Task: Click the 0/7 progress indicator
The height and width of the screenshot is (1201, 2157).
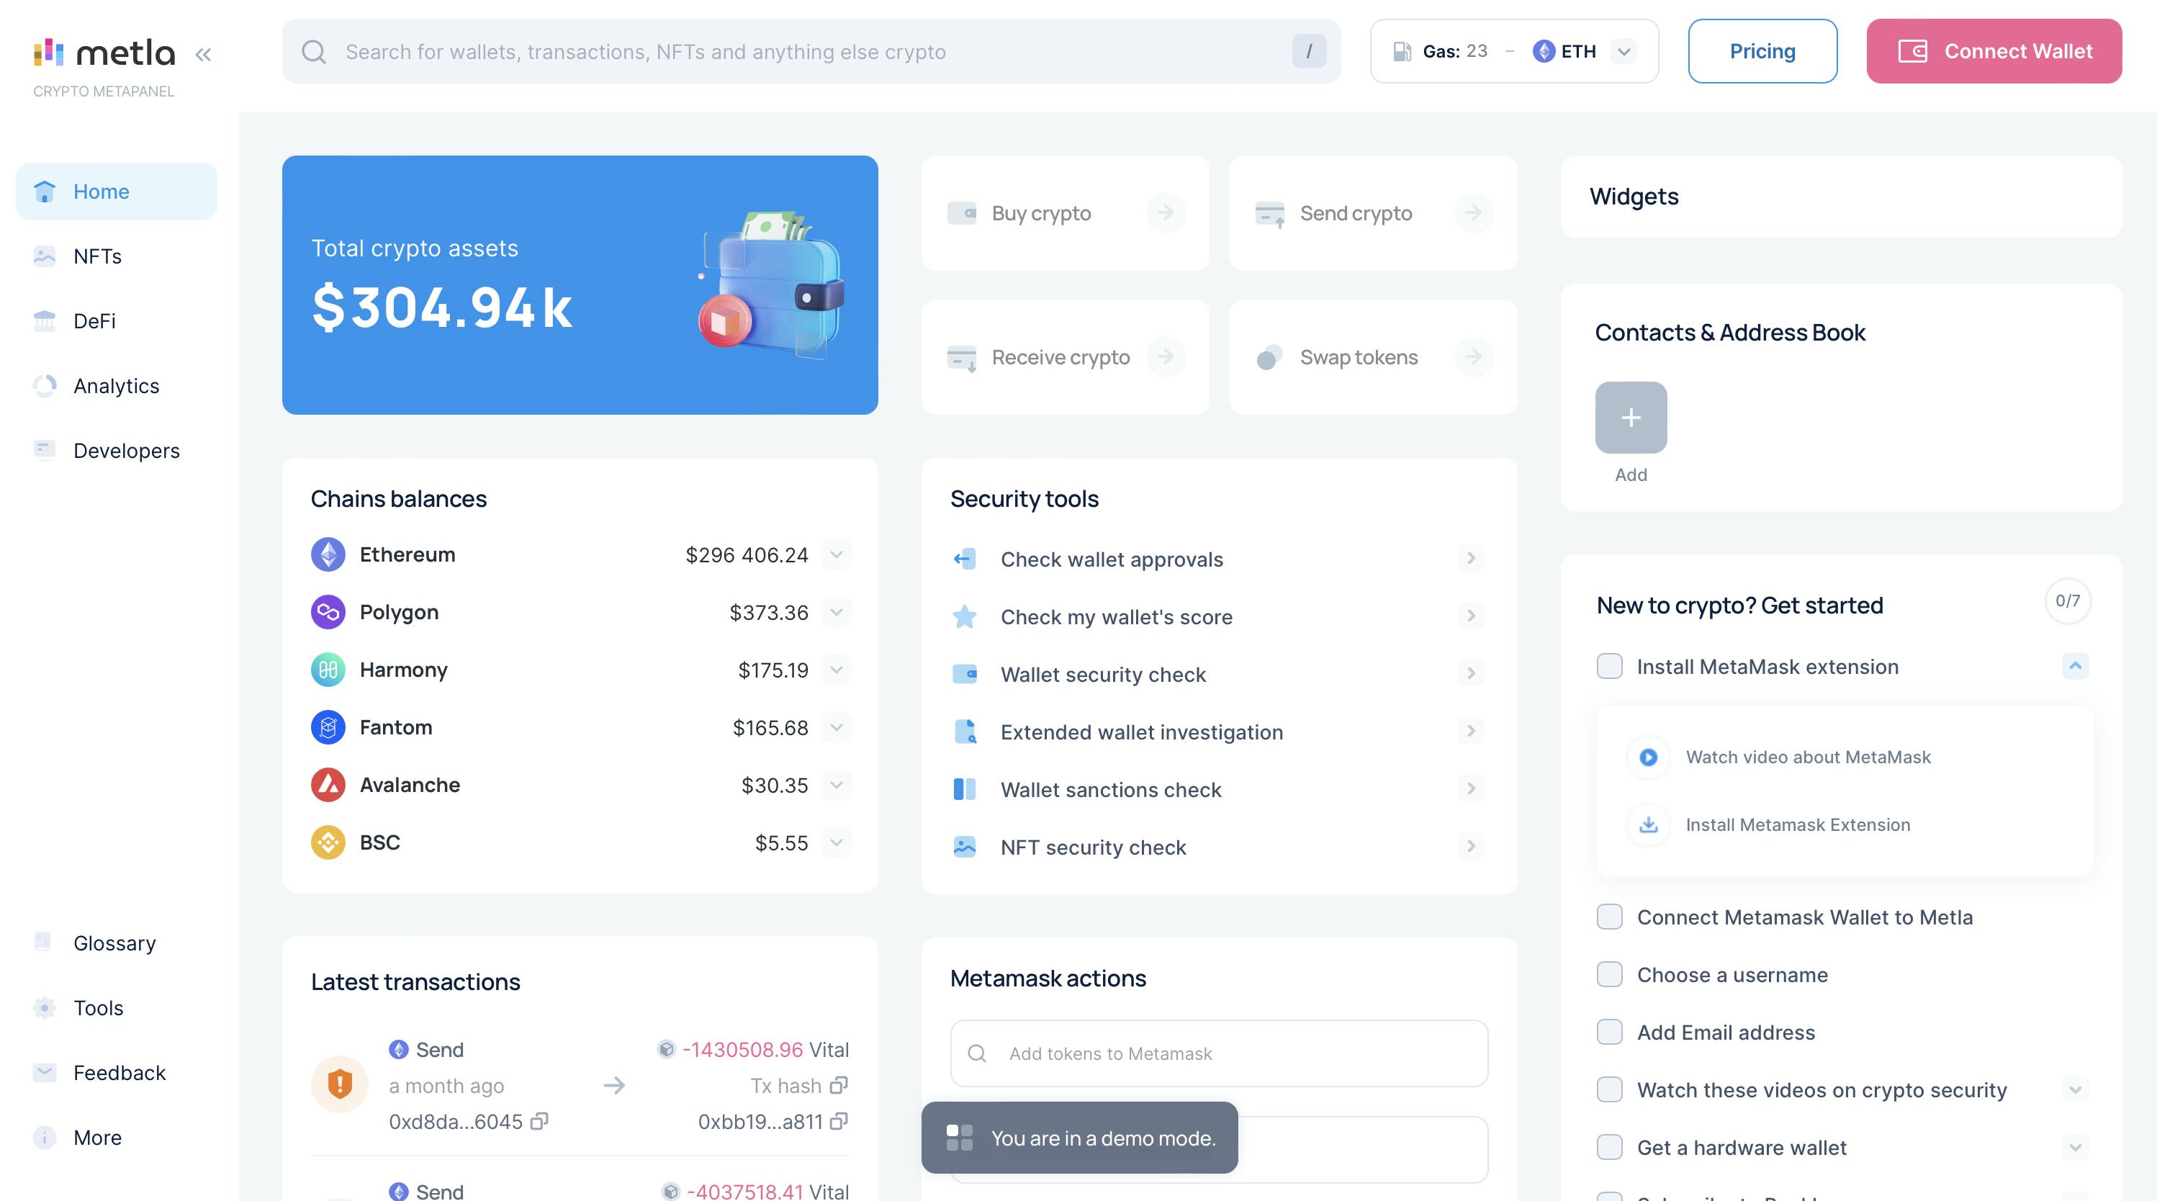Action: 2068,600
